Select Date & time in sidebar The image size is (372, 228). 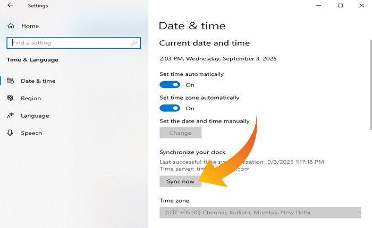click(x=38, y=81)
